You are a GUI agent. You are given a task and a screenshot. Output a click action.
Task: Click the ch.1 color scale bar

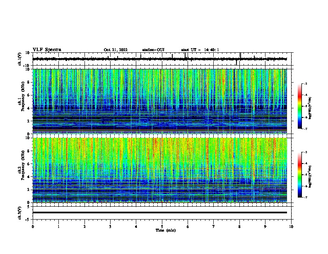tap(300, 106)
